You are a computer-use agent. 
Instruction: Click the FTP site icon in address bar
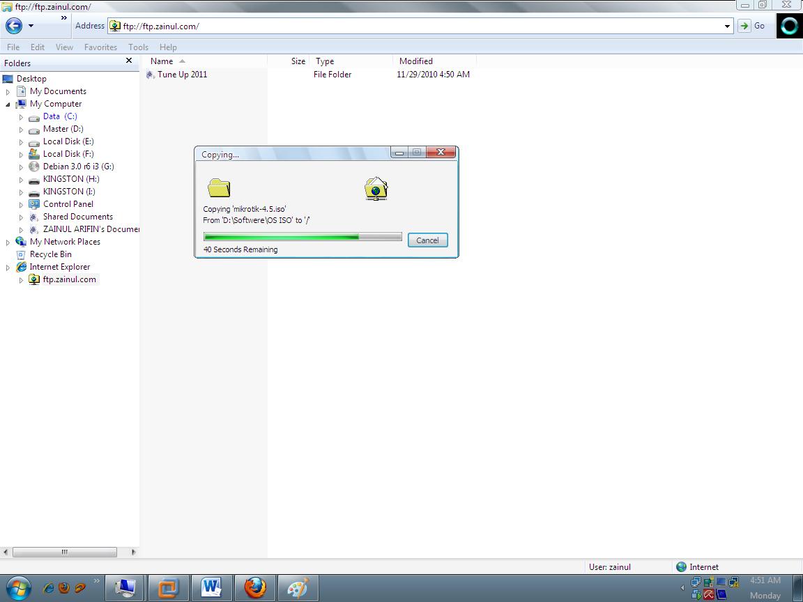[x=115, y=26]
